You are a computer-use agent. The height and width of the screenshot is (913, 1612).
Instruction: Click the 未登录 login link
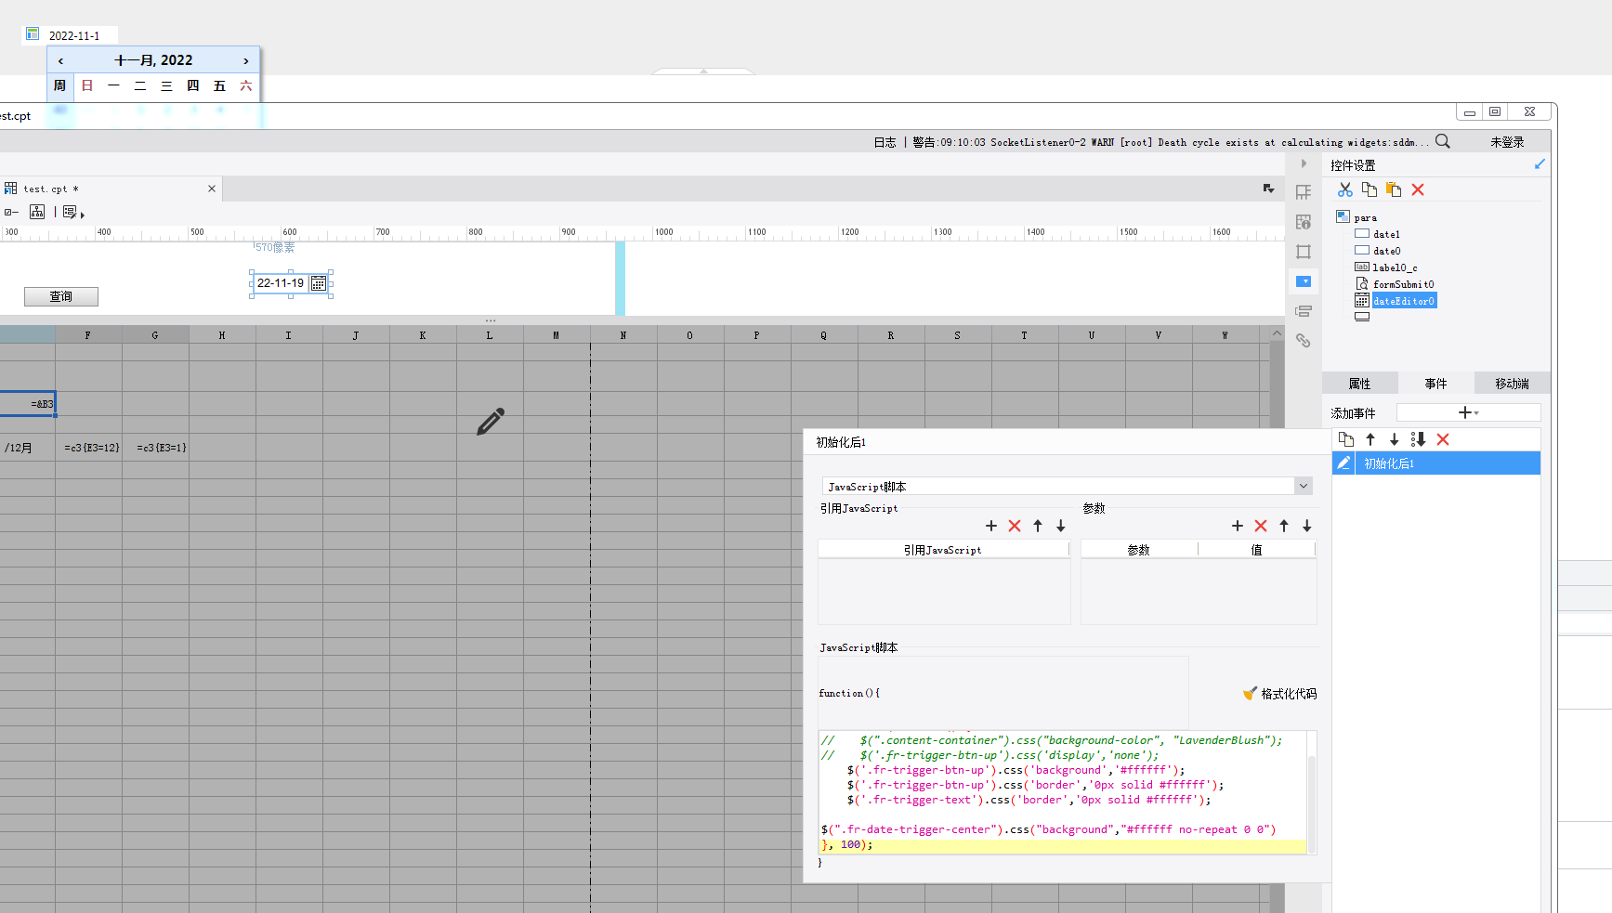pos(1507,142)
